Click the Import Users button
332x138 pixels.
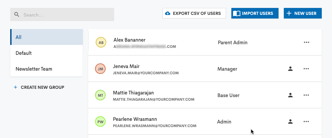click(x=255, y=13)
